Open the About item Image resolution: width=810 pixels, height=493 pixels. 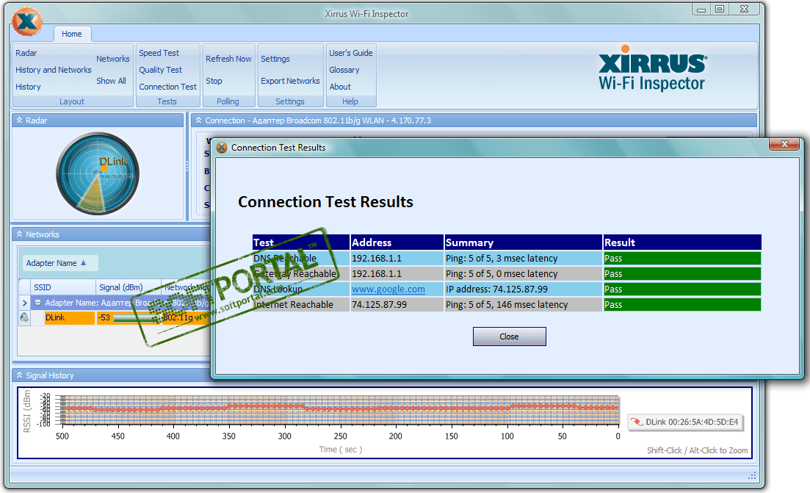340,87
